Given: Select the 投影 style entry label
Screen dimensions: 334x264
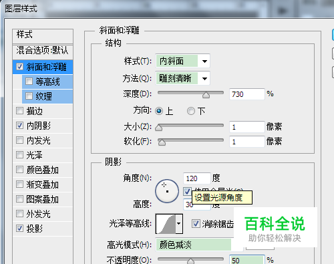Looking at the screenshot, I should point(35,229).
